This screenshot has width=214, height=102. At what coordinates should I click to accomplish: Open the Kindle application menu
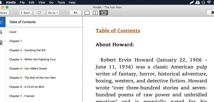pyautogui.click(x=11, y=2)
